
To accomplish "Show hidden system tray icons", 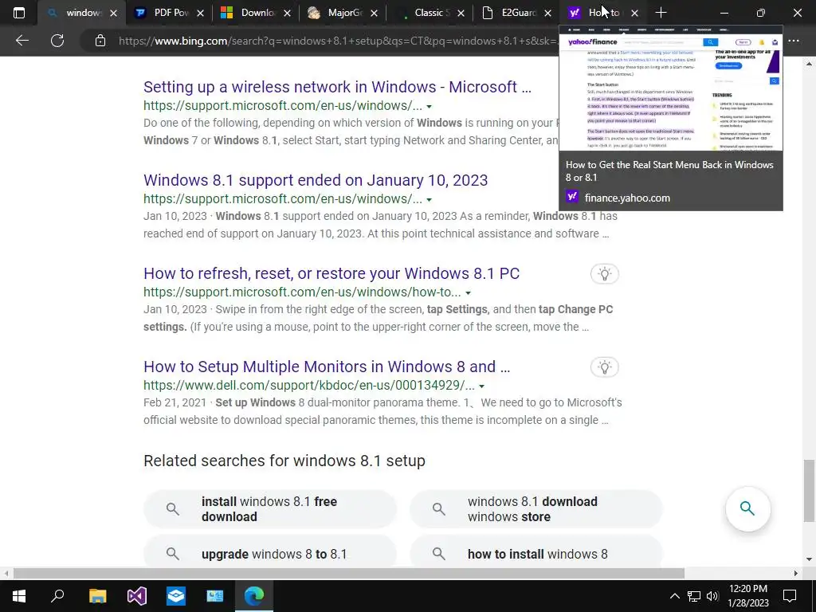I will click(x=674, y=596).
